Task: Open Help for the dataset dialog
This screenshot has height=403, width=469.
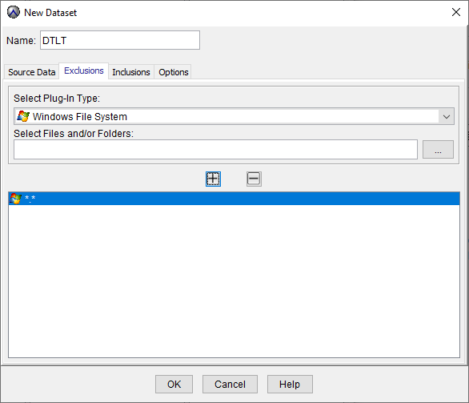Action: coord(290,384)
